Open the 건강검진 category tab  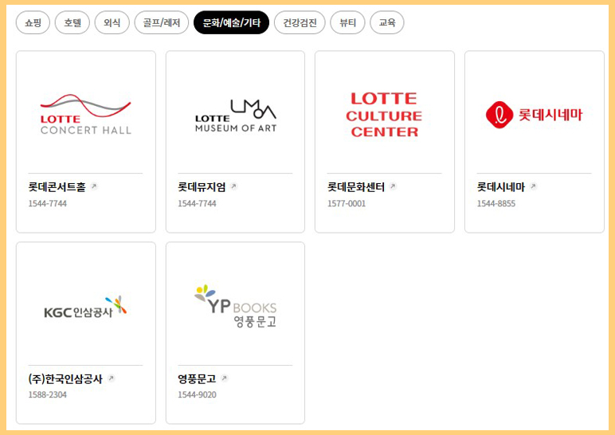(300, 23)
